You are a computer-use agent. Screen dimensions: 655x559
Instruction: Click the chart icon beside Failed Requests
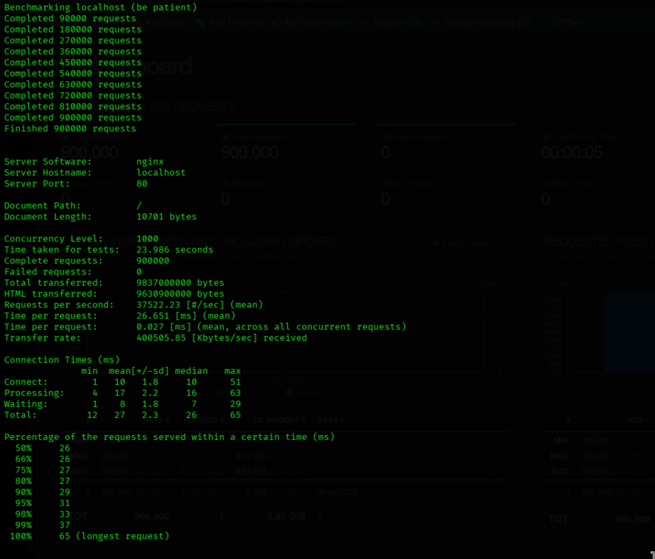point(385,137)
